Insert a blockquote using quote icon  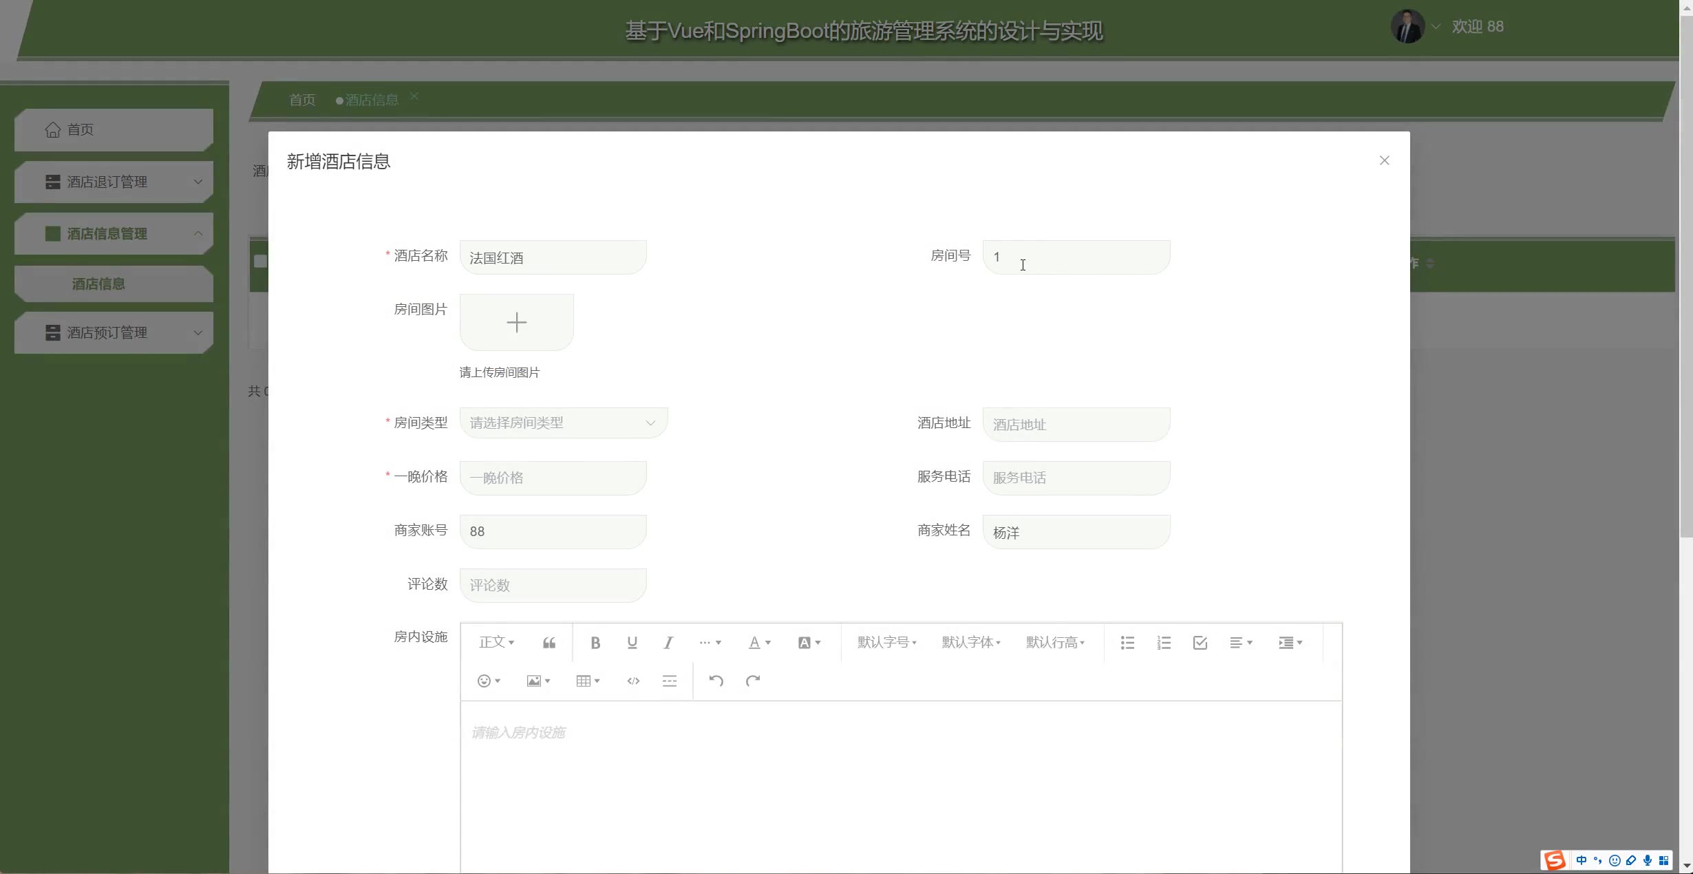[x=549, y=643]
